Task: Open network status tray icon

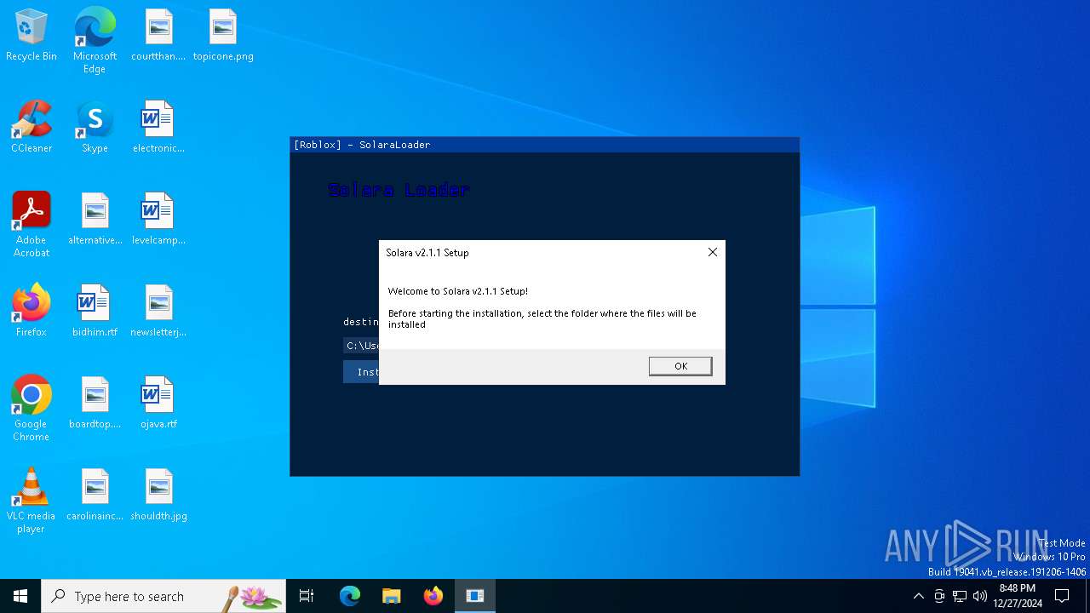Action: [960, 596]
